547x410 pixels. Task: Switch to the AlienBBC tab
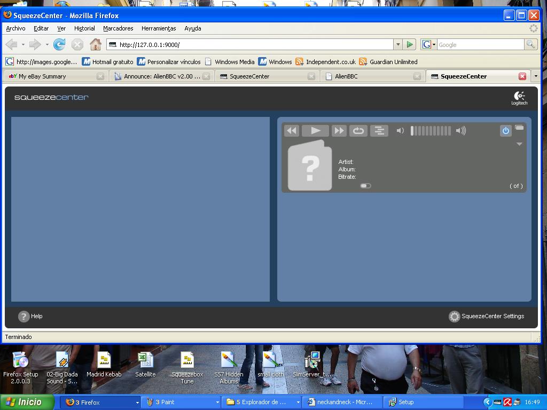click(x=369, y=76)
